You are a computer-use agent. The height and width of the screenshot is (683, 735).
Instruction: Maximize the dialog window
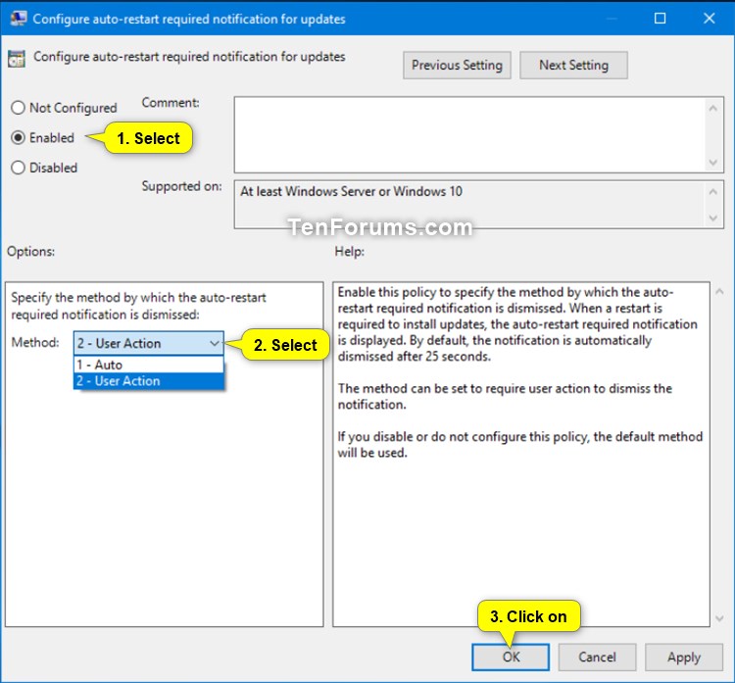[x=660, y=19]
